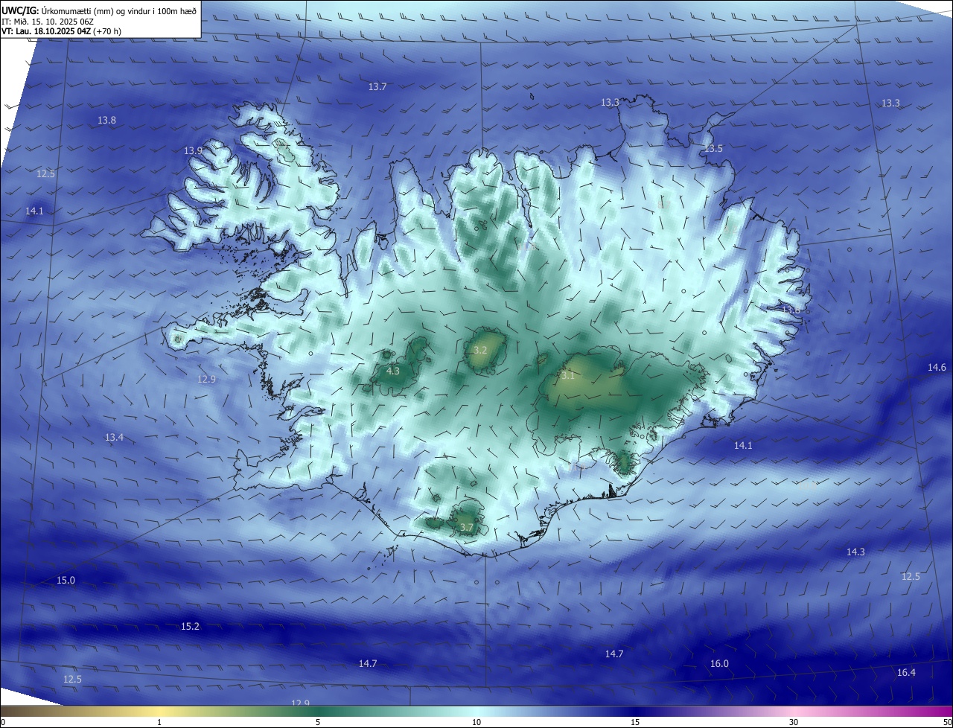The width and height of the screenshot is (953, 728).
Task: Click the 13.4 value label
Action: (x=114, y=438)
